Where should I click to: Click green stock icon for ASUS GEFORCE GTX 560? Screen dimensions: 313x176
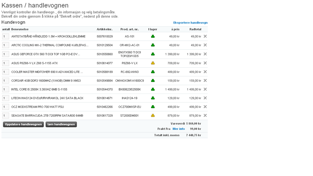pos(153,54)
